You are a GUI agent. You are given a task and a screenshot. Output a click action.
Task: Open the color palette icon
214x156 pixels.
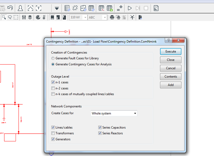click(x=38, y=17)
